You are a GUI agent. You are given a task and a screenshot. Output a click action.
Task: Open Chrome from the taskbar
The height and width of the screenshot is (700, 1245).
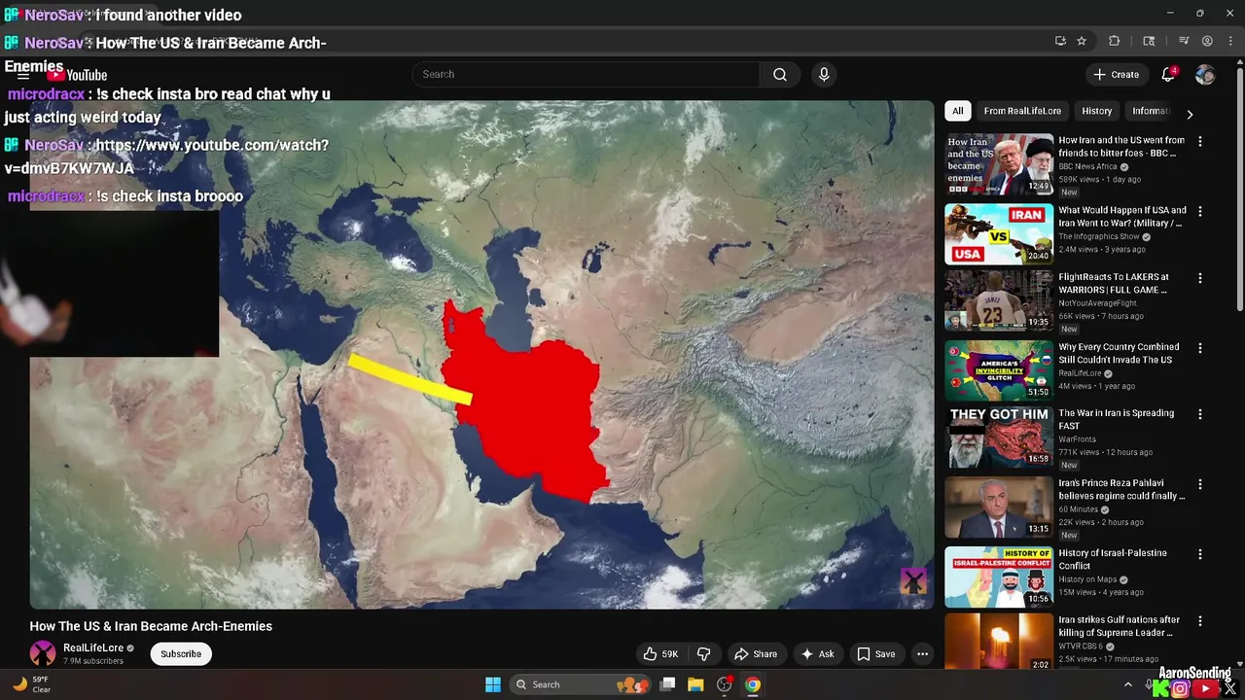[753, 684]
